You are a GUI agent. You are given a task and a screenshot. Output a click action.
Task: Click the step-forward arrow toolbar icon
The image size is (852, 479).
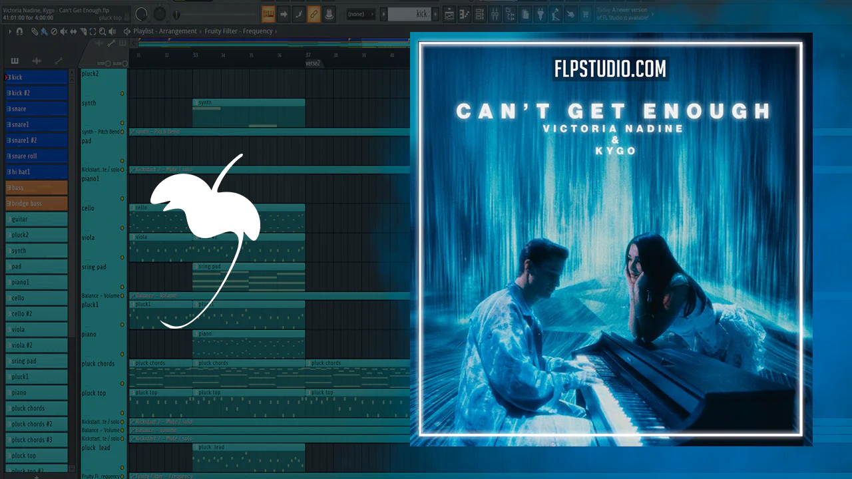284,14
